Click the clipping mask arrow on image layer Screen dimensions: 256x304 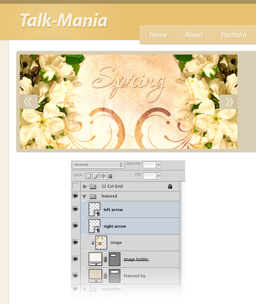point(93,243)
